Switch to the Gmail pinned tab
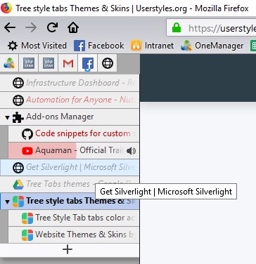256x264 pixels. [68, 63]
